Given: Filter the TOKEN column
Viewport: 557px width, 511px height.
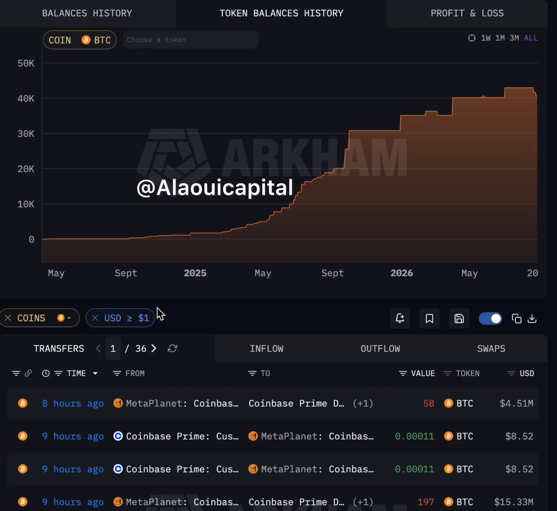Looking at the screenshot, I should 447,373.
